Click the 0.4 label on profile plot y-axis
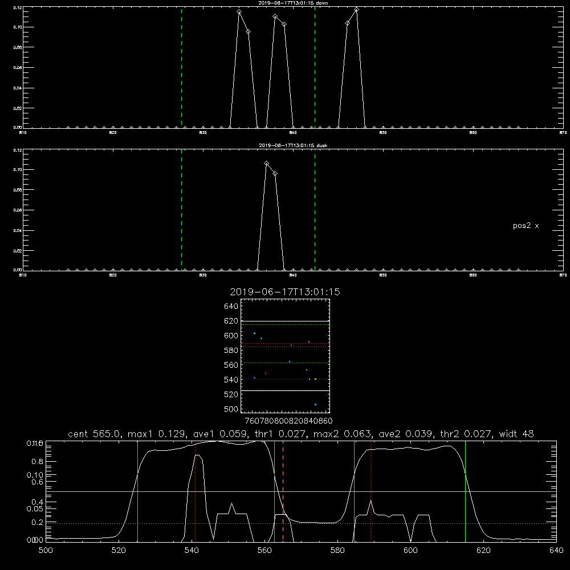This screenshot has height=570, width=570. click(38, 502)
